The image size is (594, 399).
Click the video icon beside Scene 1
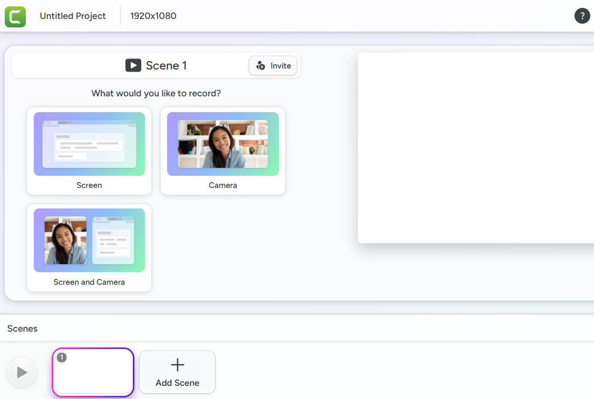[133, 65]
